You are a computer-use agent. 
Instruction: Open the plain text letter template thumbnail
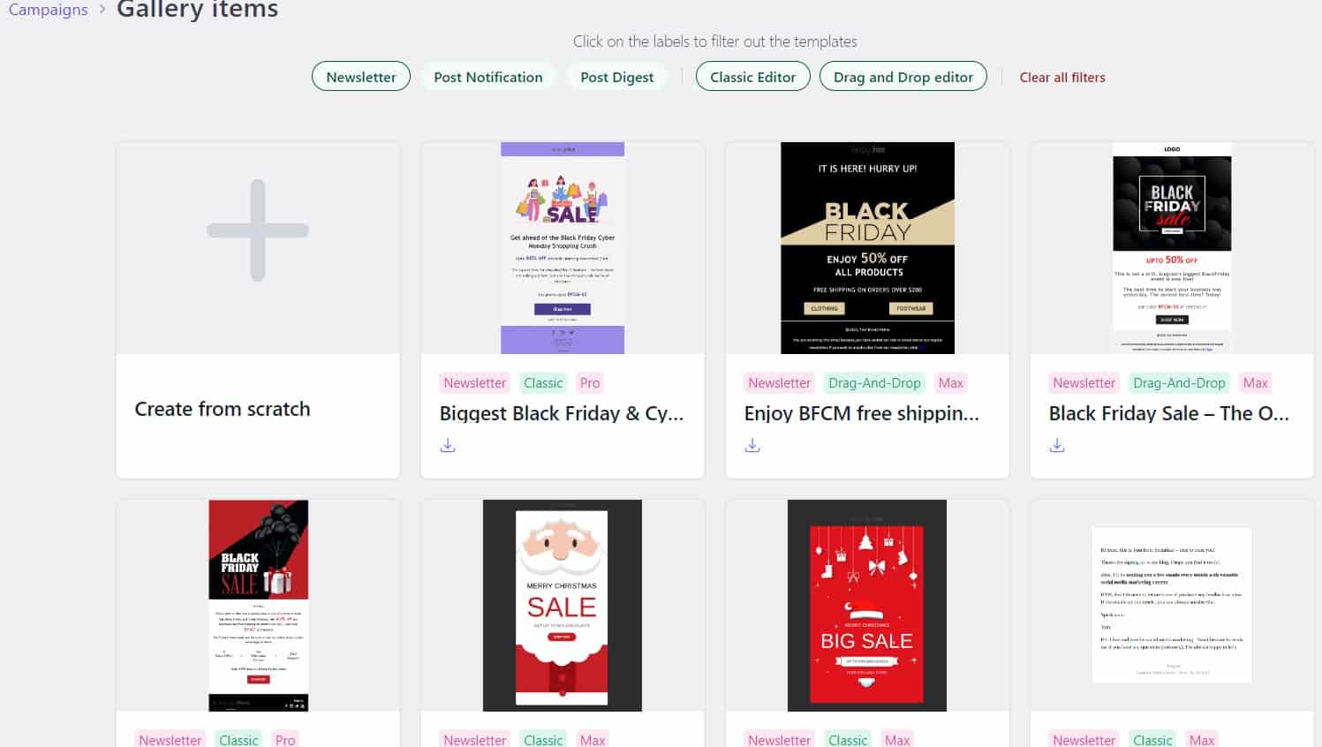tap(1172, 606)
